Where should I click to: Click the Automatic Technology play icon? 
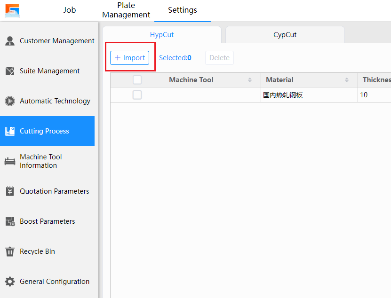coord(10,101)
